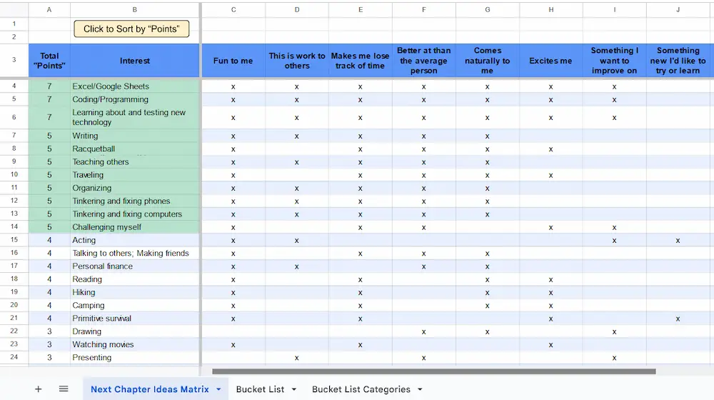Switch to the Bucket List Categories tab
The width and height of the screenshot is (714, 400).
361,389
